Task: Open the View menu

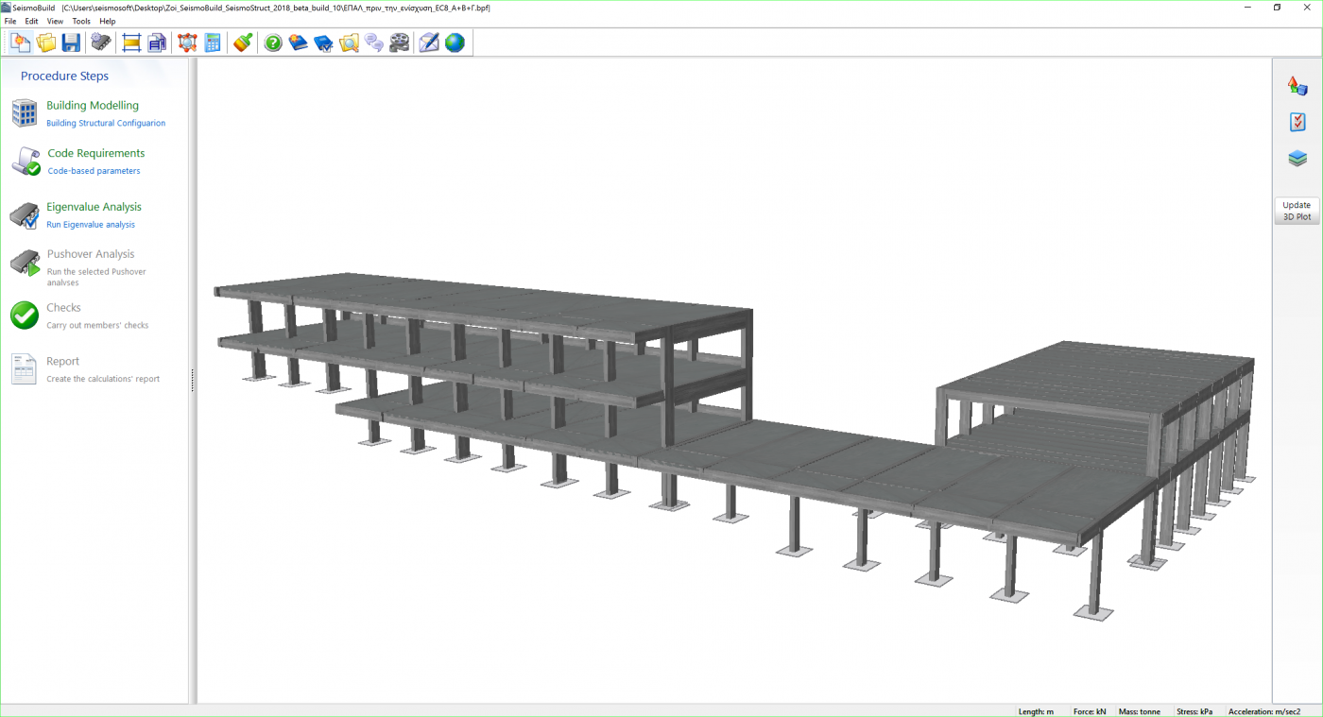Action: pyautogui.click(x=55, y=21)
